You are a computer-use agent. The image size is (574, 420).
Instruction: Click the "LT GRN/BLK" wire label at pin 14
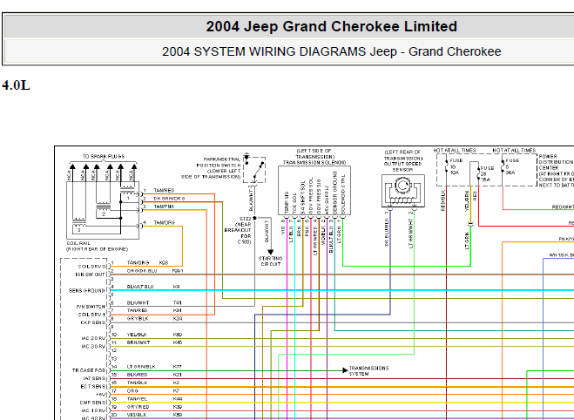point(141,367)
